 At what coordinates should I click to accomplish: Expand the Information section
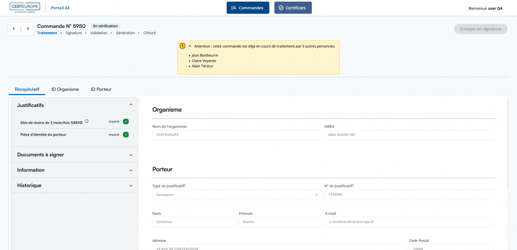pyautogui.click(x=74, y=170)
